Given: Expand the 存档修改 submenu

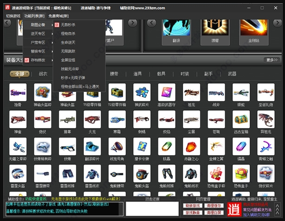Looking at the screenshot, I should 38,60.
